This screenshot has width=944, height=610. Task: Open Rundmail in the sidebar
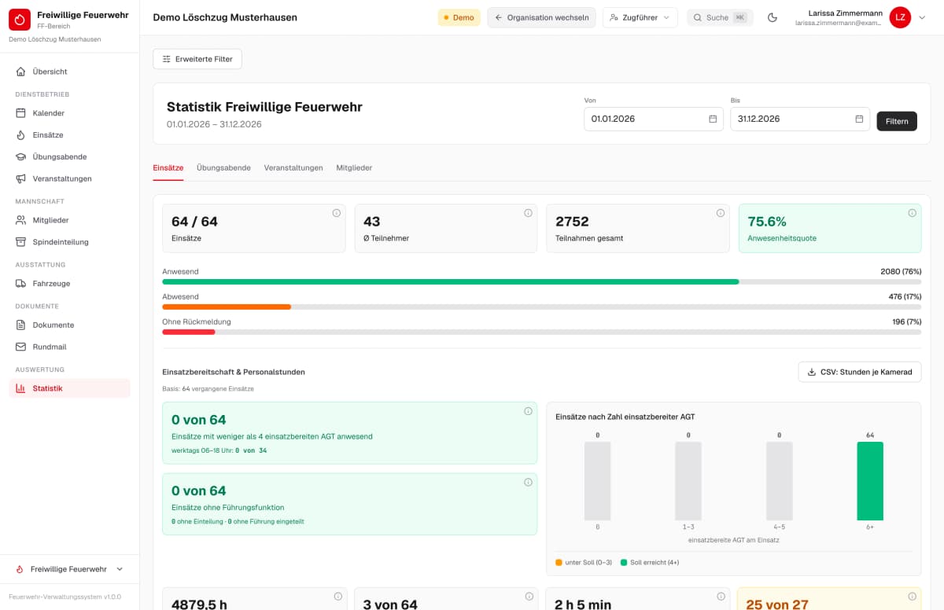(69, 347)
